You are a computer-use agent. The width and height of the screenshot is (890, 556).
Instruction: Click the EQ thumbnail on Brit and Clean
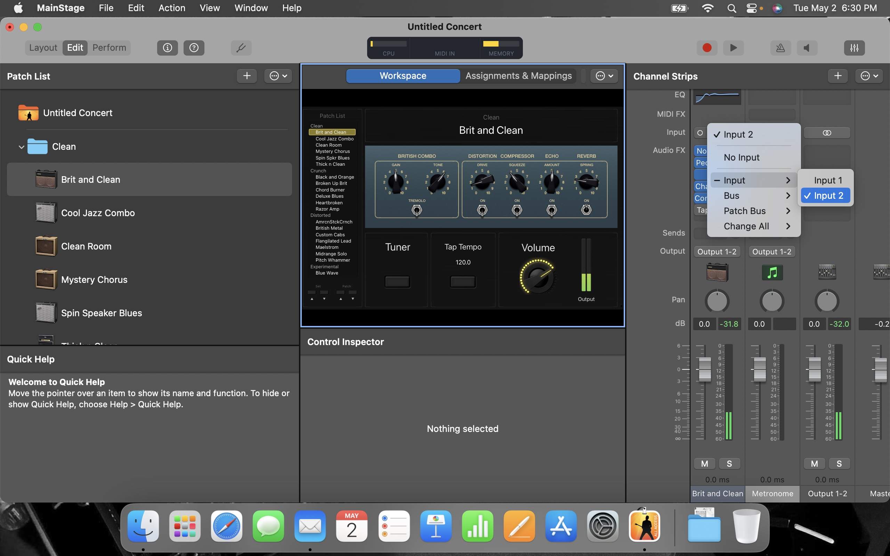click(x=717, y=97)
